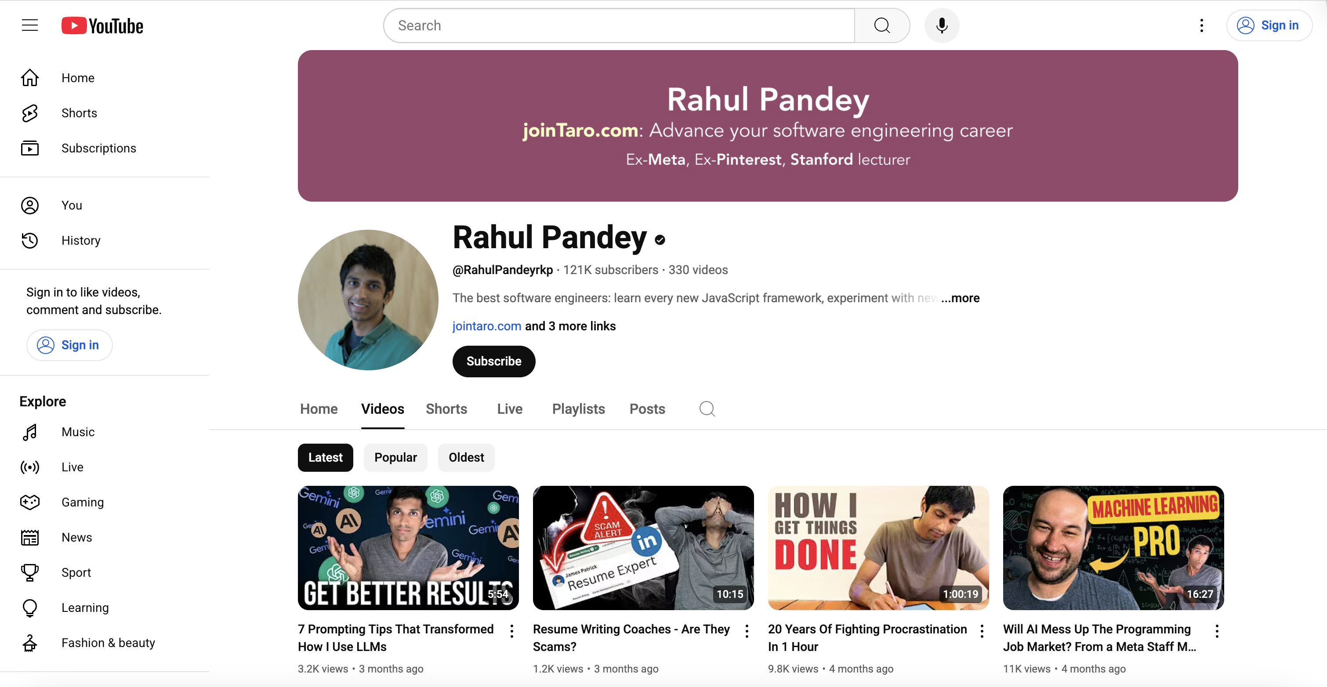
Task: Select the Popular sort chip
Action: pos(395,457)
